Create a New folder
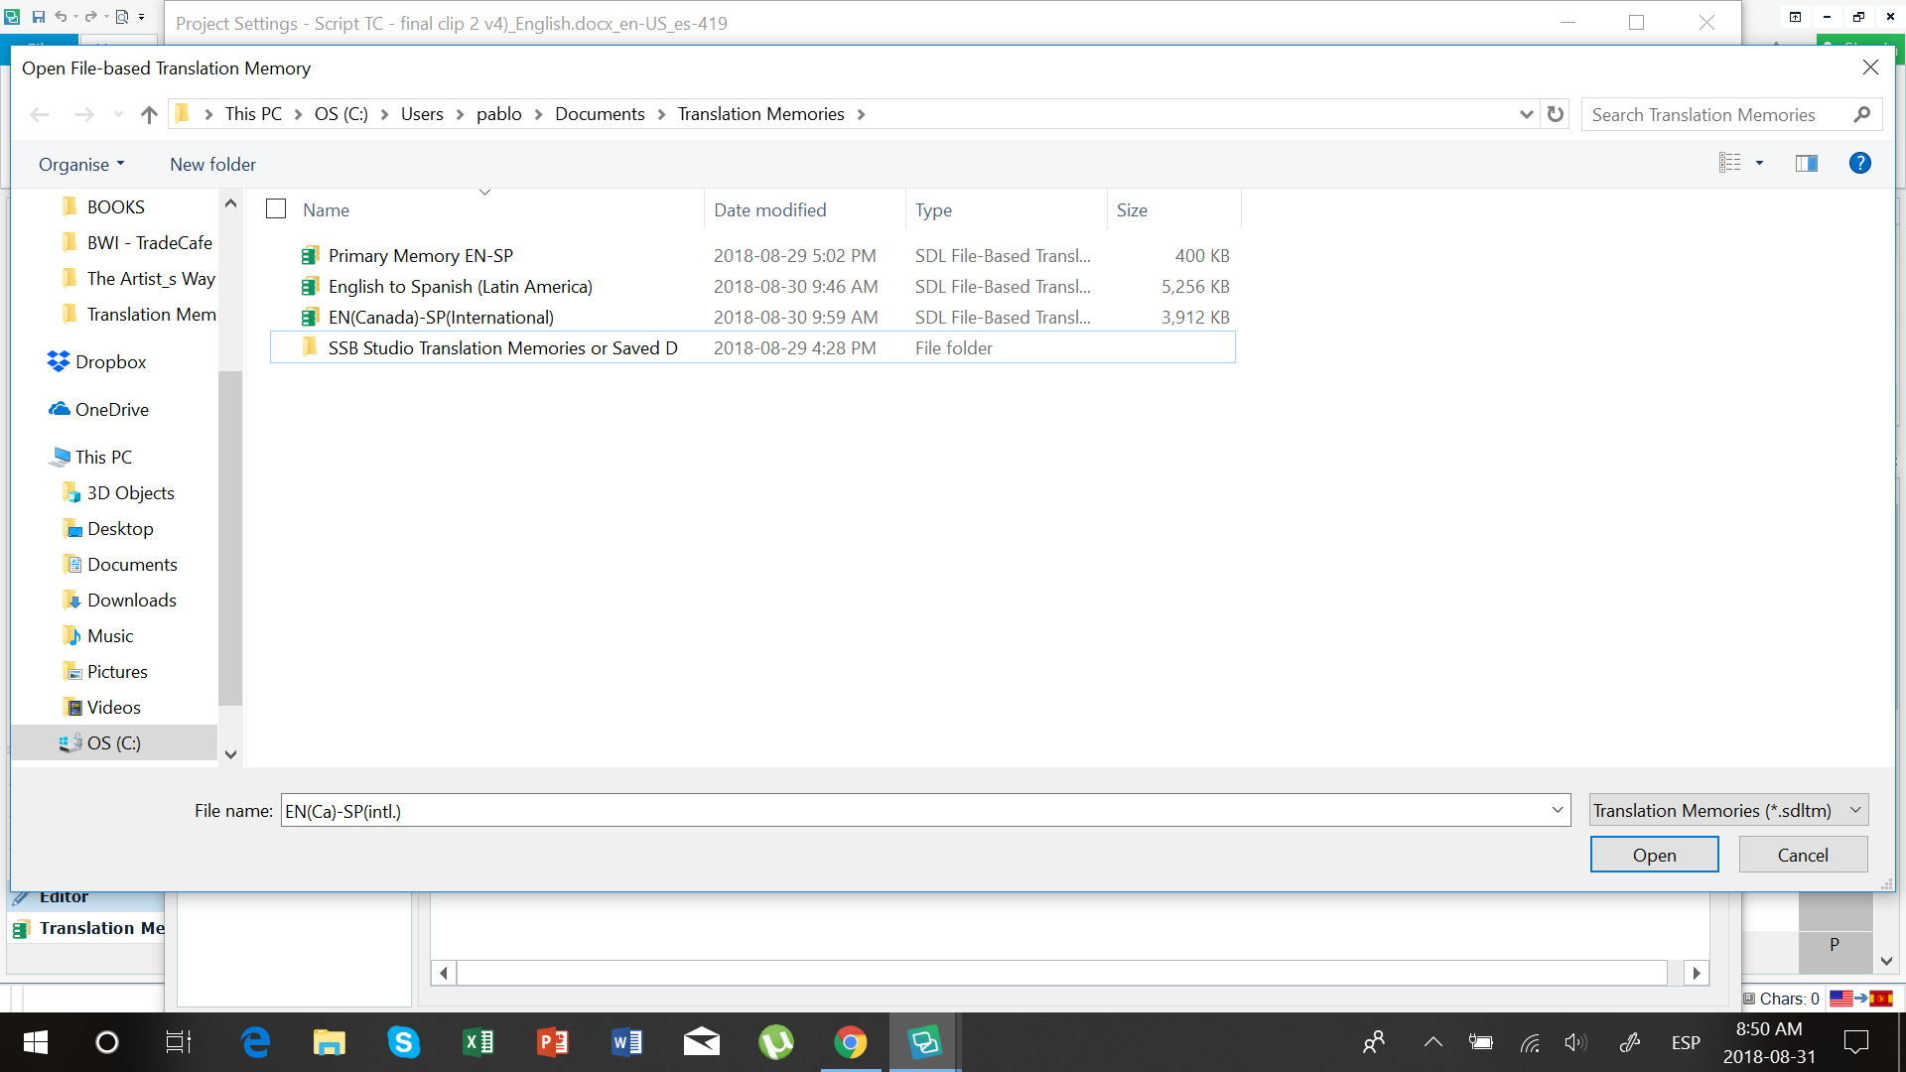 tap(212, 164)
